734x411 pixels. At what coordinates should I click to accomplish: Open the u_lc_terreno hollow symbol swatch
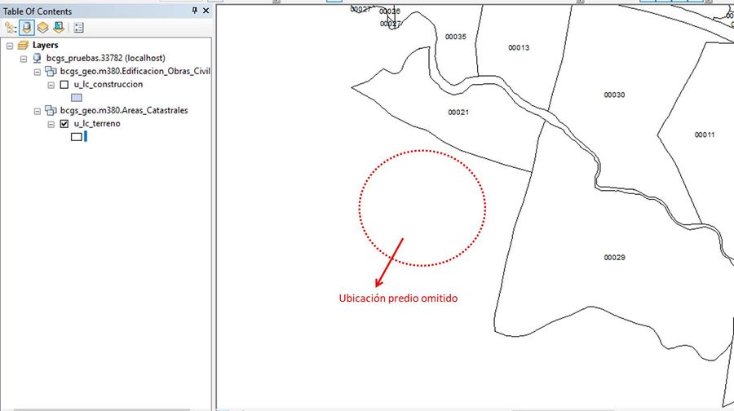click(77, 137)
